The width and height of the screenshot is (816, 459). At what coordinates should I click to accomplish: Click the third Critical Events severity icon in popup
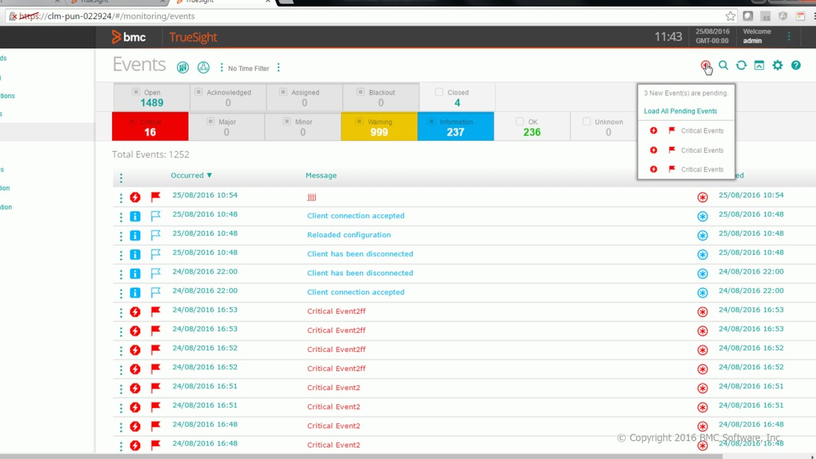click(653, 169)
